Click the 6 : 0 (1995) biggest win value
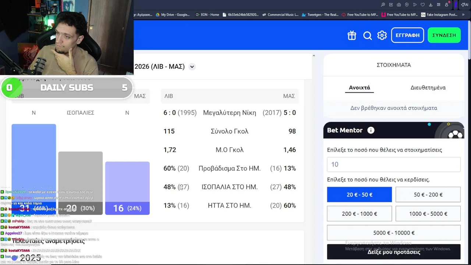Viewport: 471px width, 265px height. tap(180, 113)
